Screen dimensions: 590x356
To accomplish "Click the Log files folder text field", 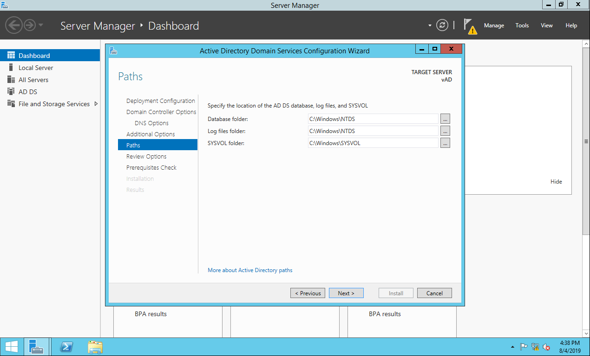I will click(373, 131).
